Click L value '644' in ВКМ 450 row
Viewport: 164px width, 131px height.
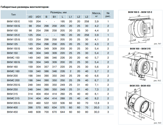(x=62, y=112)
